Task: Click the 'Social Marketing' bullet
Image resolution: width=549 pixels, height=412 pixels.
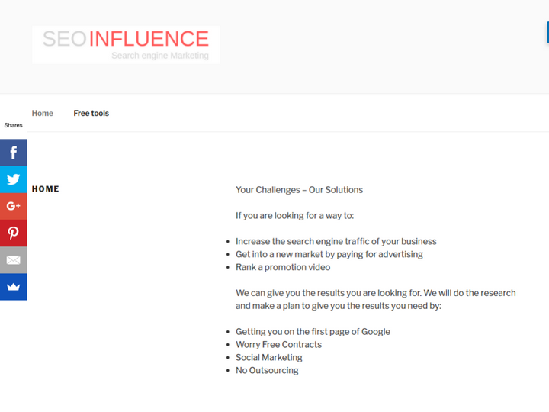Action: (269, 357)
